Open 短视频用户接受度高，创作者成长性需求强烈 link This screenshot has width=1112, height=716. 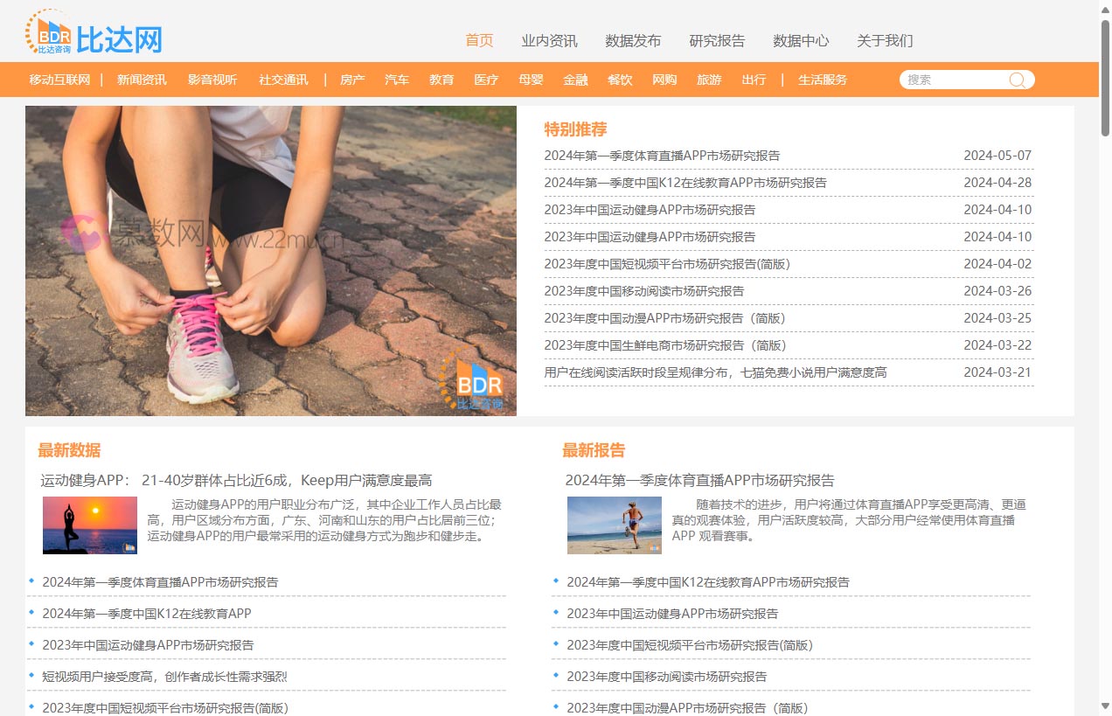(164, 676)
